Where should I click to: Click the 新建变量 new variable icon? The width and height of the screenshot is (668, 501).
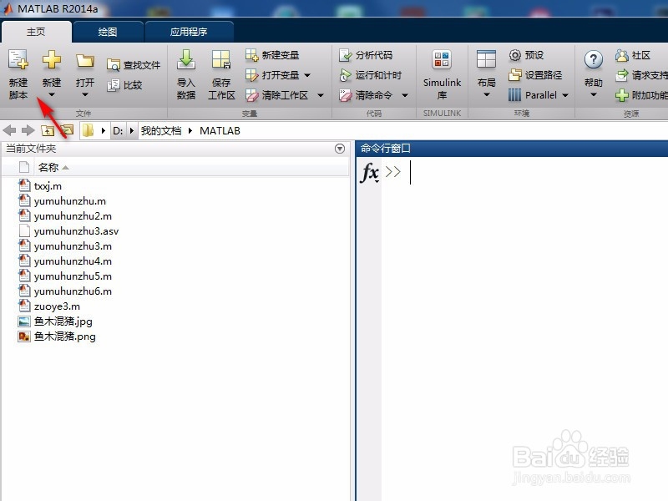tap(252, 55)
